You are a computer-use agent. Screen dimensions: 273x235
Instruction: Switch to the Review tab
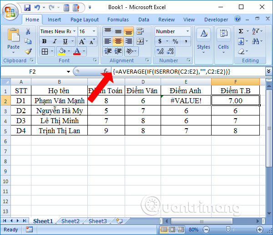(167, 20)
